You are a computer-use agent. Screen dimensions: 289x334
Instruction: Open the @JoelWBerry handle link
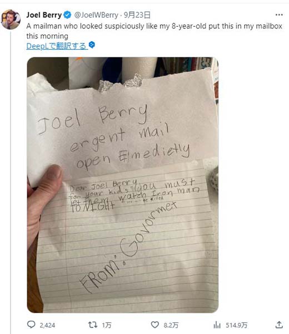(x=96, y=15)
